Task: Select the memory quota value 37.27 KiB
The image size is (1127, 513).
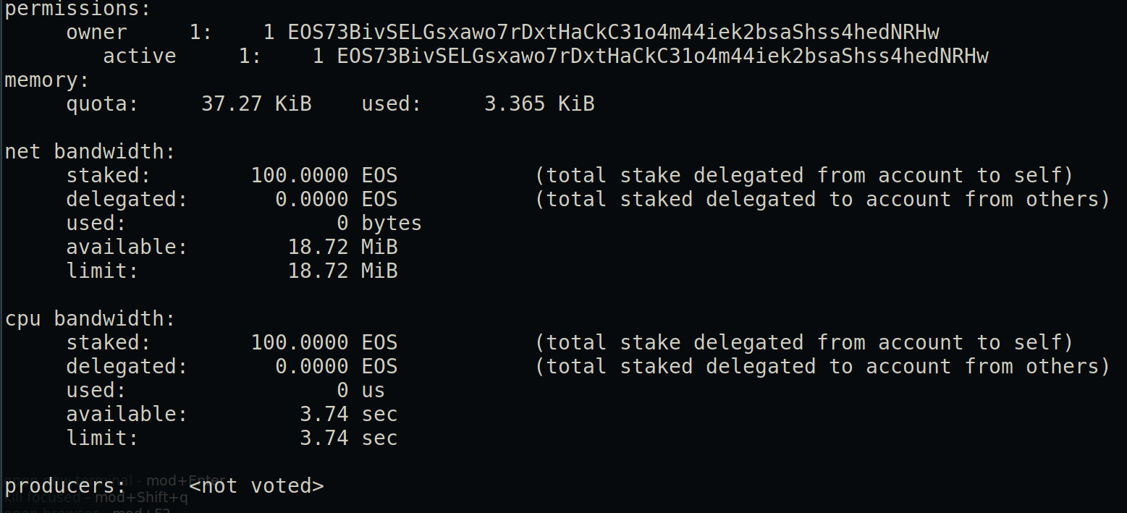Action: click(x=256, y=104)
